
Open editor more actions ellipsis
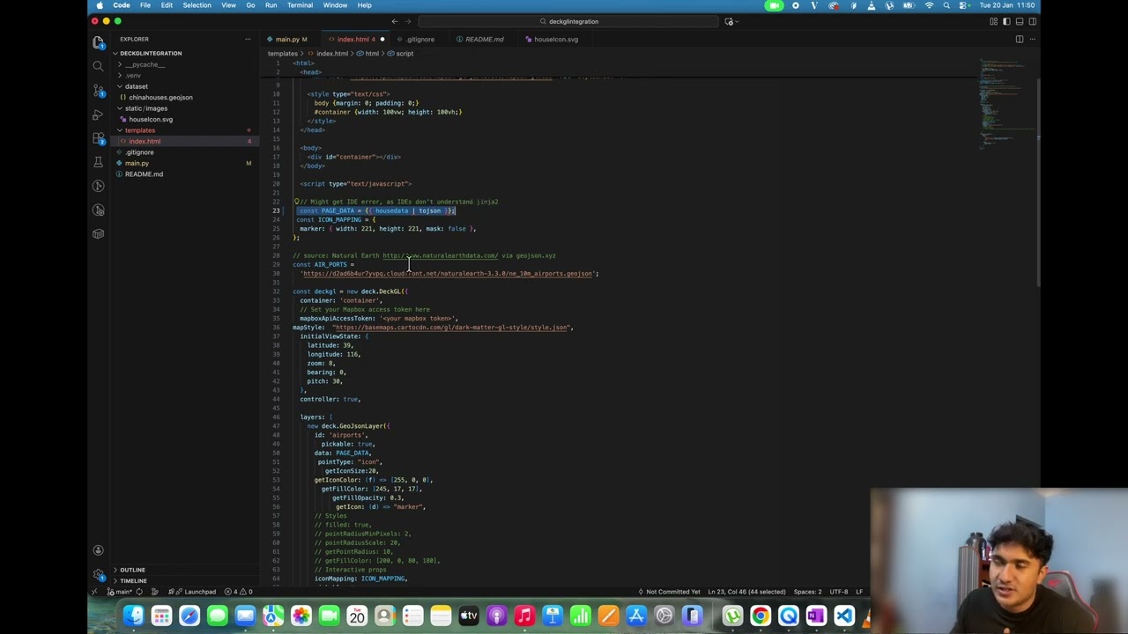point(1031,39)
